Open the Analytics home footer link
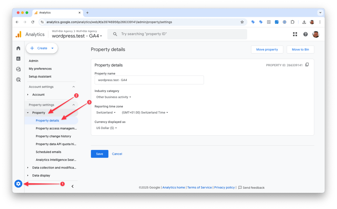The image size is (337, 209). [173, 188]
